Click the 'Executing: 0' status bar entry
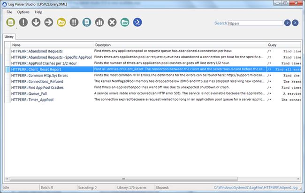 coord(87,187)
